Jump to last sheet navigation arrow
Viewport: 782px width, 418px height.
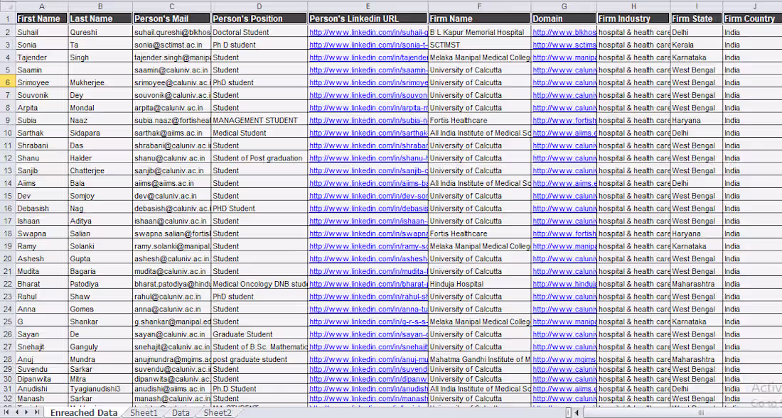coord(36,412)
